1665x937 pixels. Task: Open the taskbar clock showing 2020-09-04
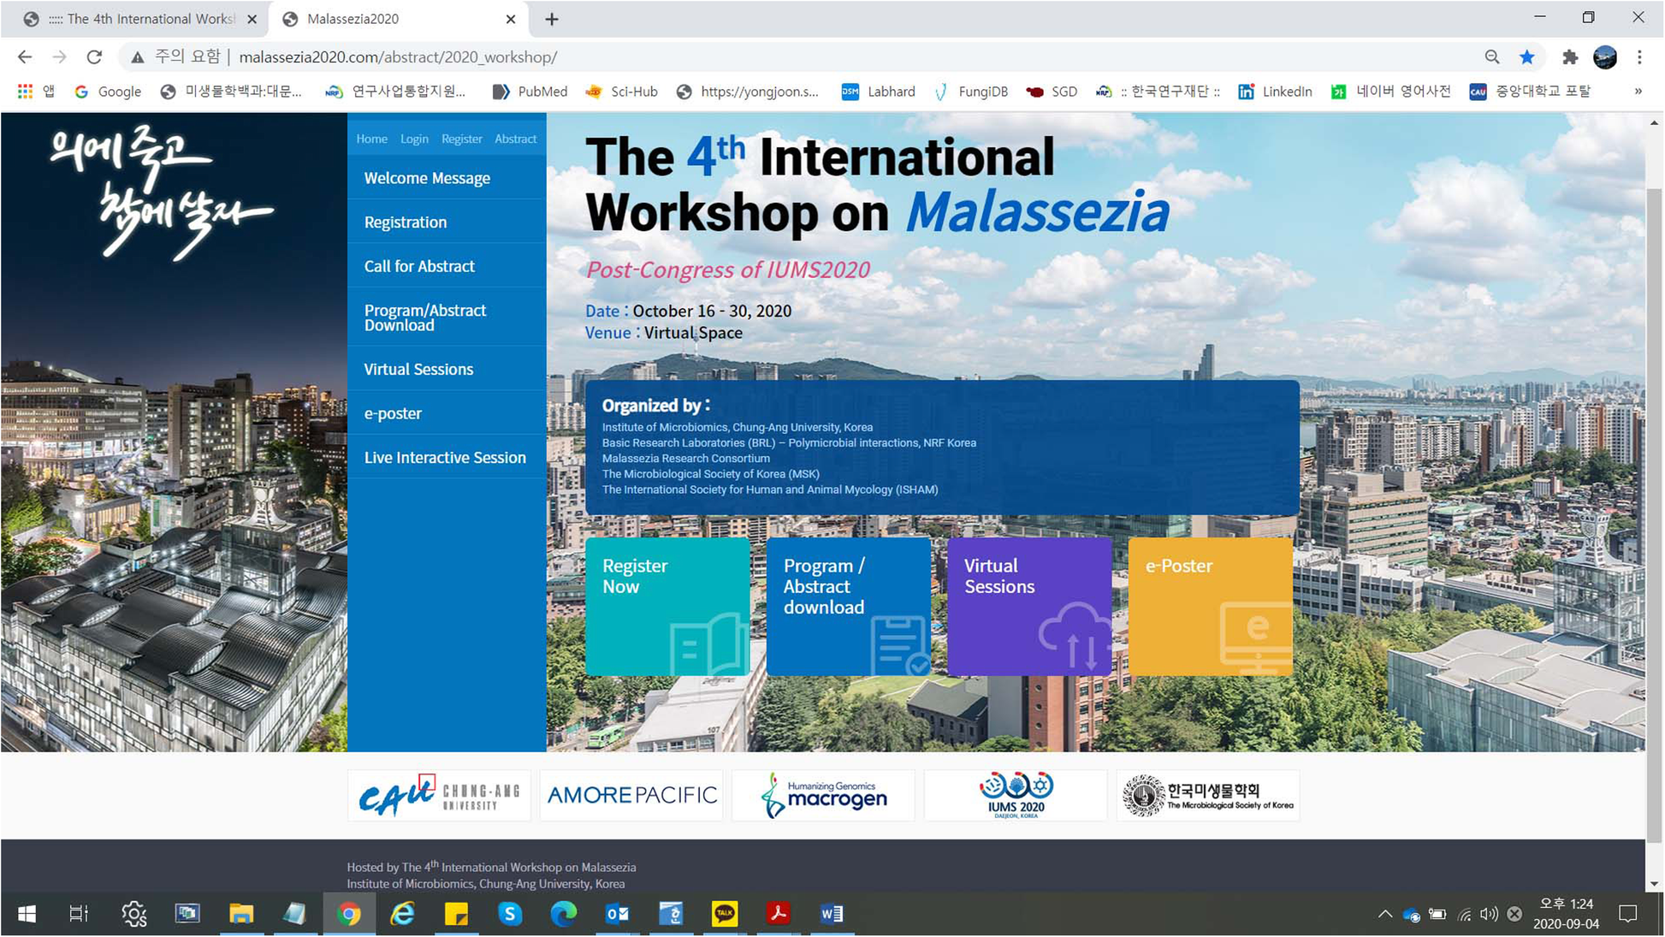click(x=1566, y=914)
